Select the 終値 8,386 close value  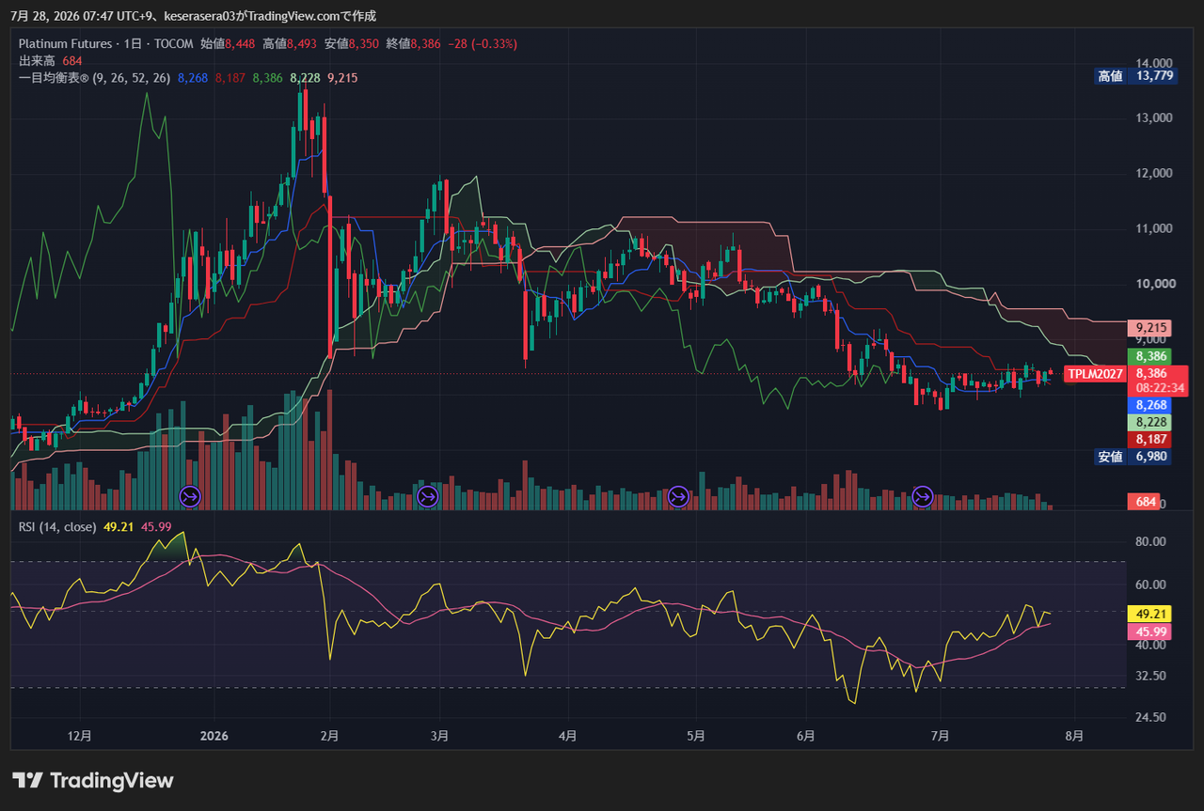pos(415,43)
